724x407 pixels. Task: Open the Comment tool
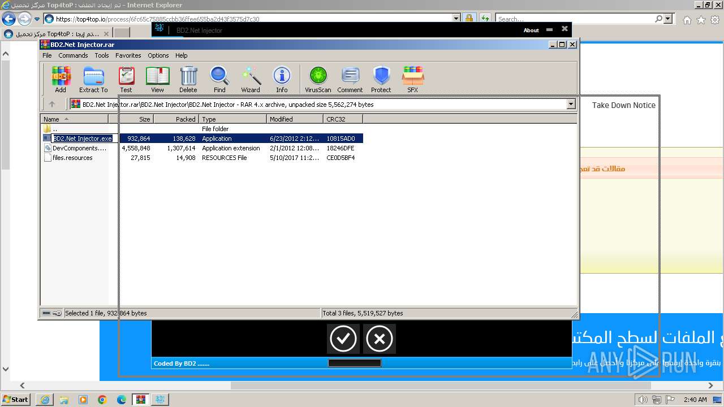[350, 79]
